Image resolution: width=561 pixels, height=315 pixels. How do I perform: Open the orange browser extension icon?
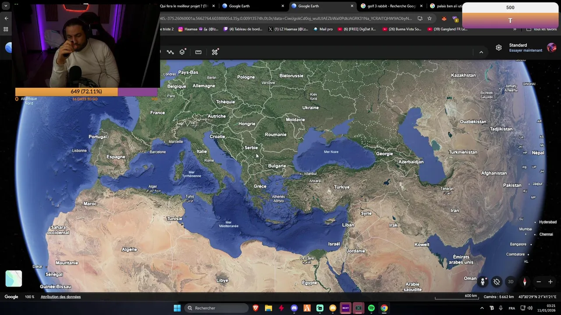444,19
